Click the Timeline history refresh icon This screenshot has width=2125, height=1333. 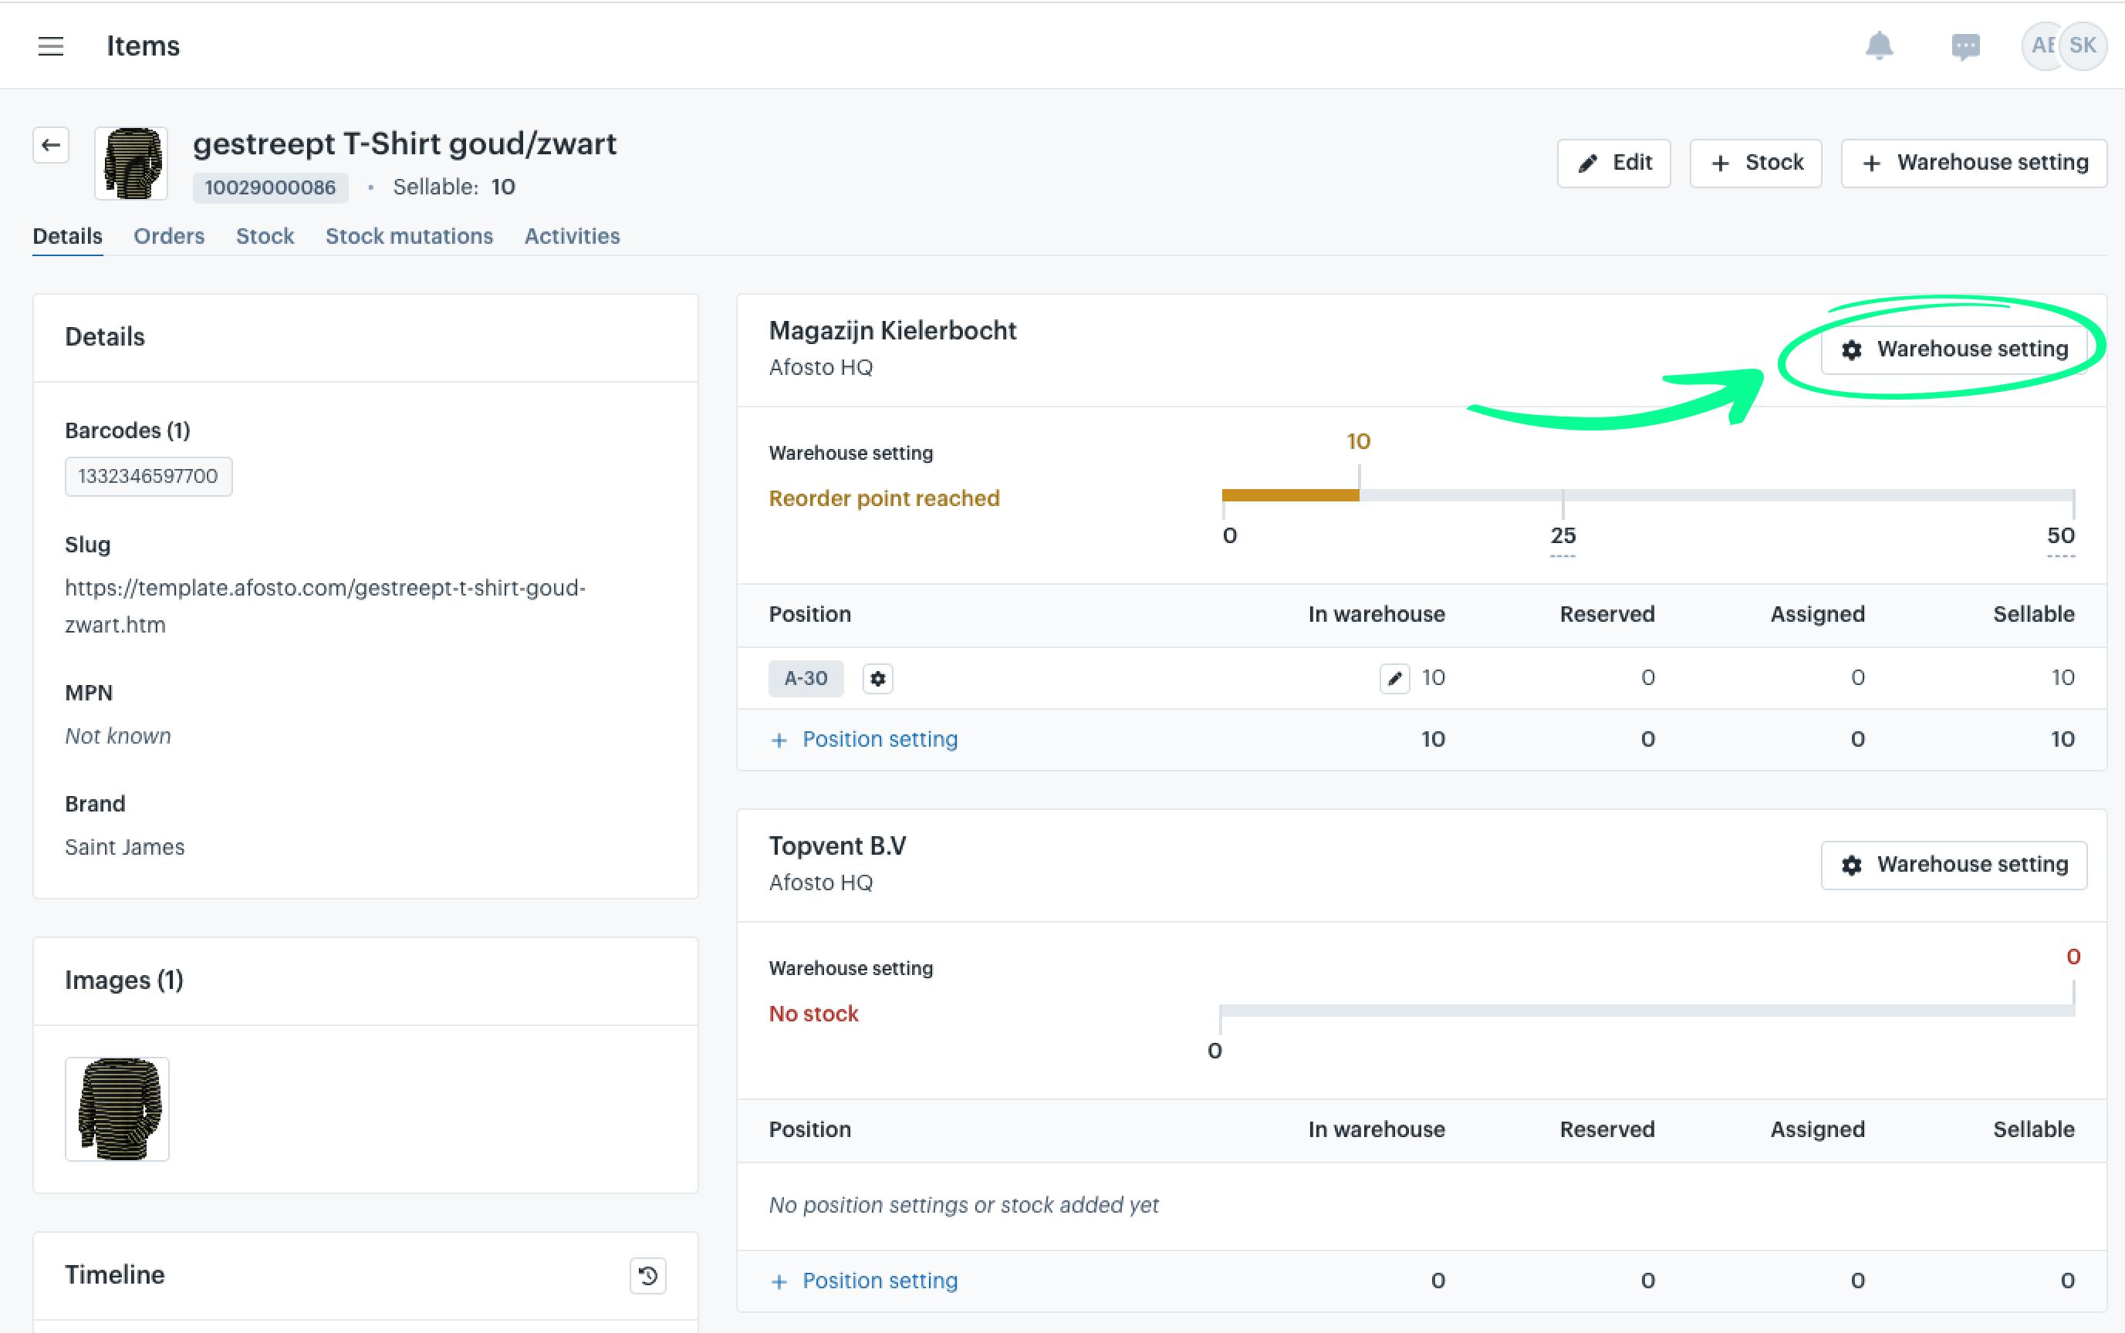pyautogui.click(x=648, y=1275)
